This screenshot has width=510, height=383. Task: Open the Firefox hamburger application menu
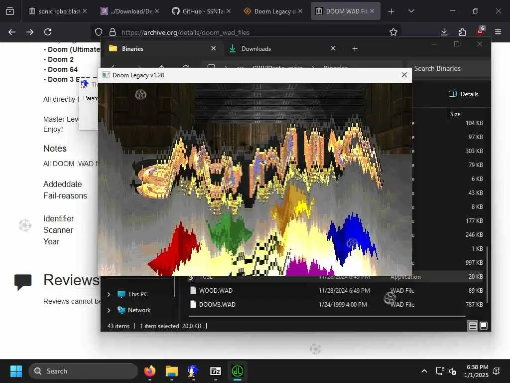tap(498, 32)
